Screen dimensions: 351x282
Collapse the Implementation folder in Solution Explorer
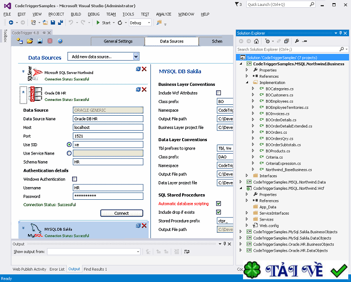pyautogui.click(x=247, y=83)
